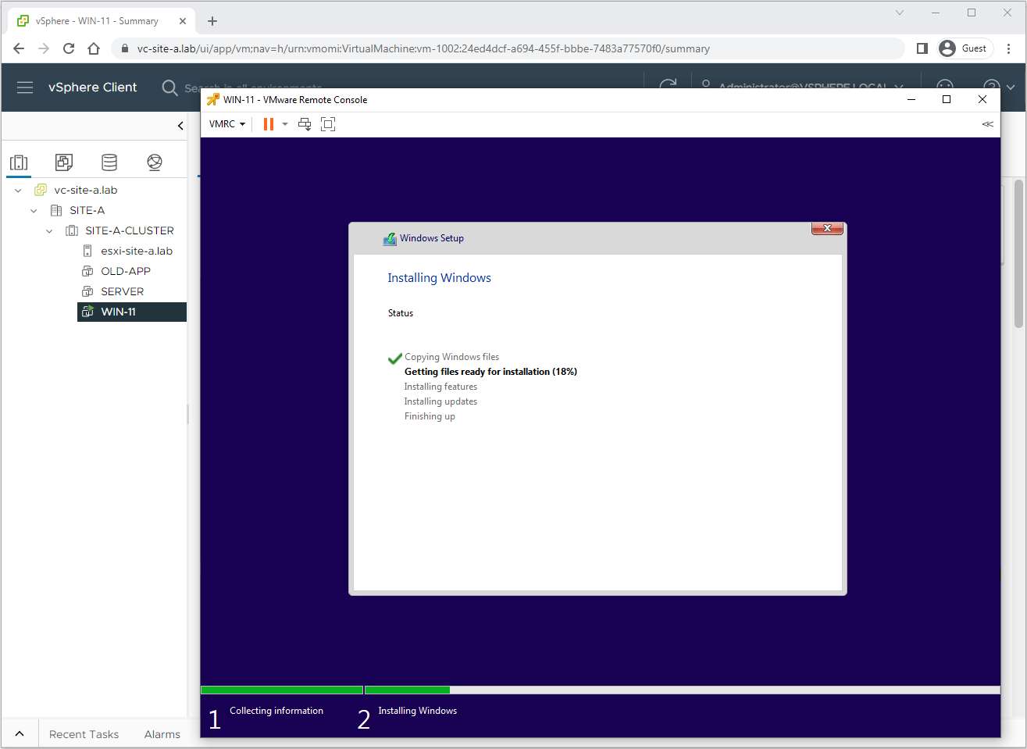The width and height of the screenshot is (1027, 749).
Task: Send Ctrl+Alt+Del to the virtual machine
Action: [x=305, y=124]
